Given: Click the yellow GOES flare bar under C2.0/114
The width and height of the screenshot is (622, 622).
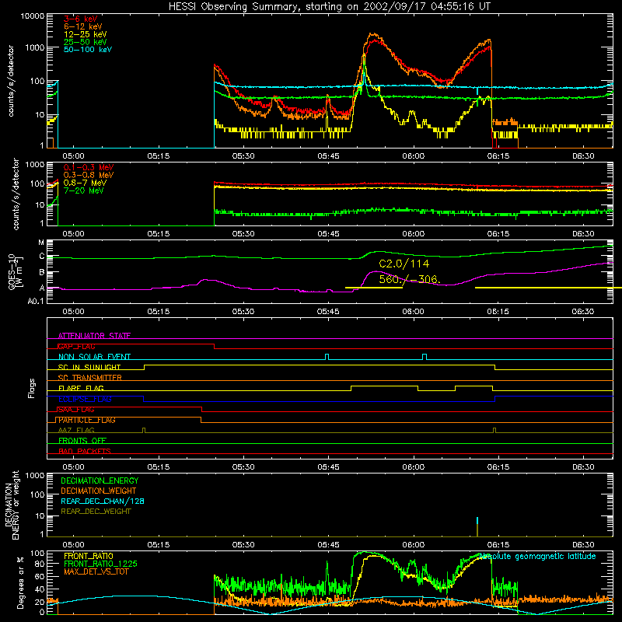Looking at the screenshot, I should (x=374, y=288).
